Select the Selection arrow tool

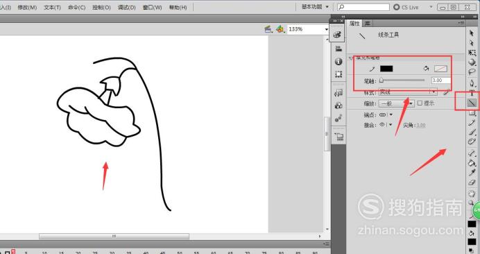[x=472, y=33]
